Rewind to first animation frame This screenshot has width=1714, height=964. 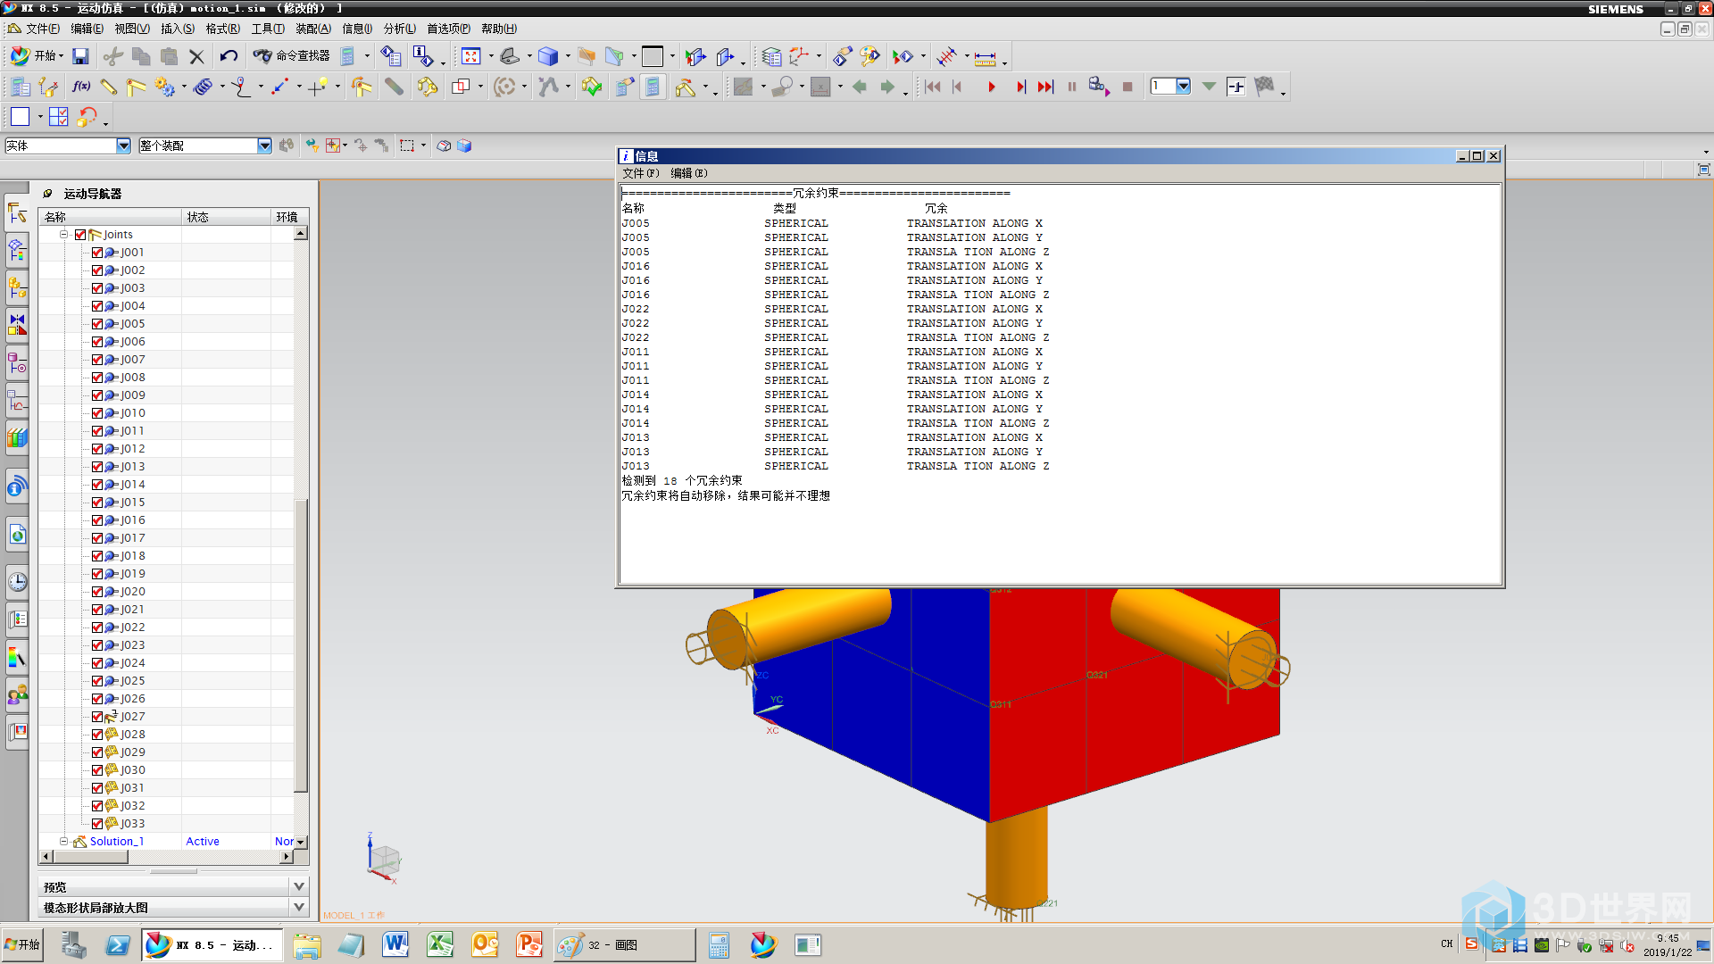[932, 87]
